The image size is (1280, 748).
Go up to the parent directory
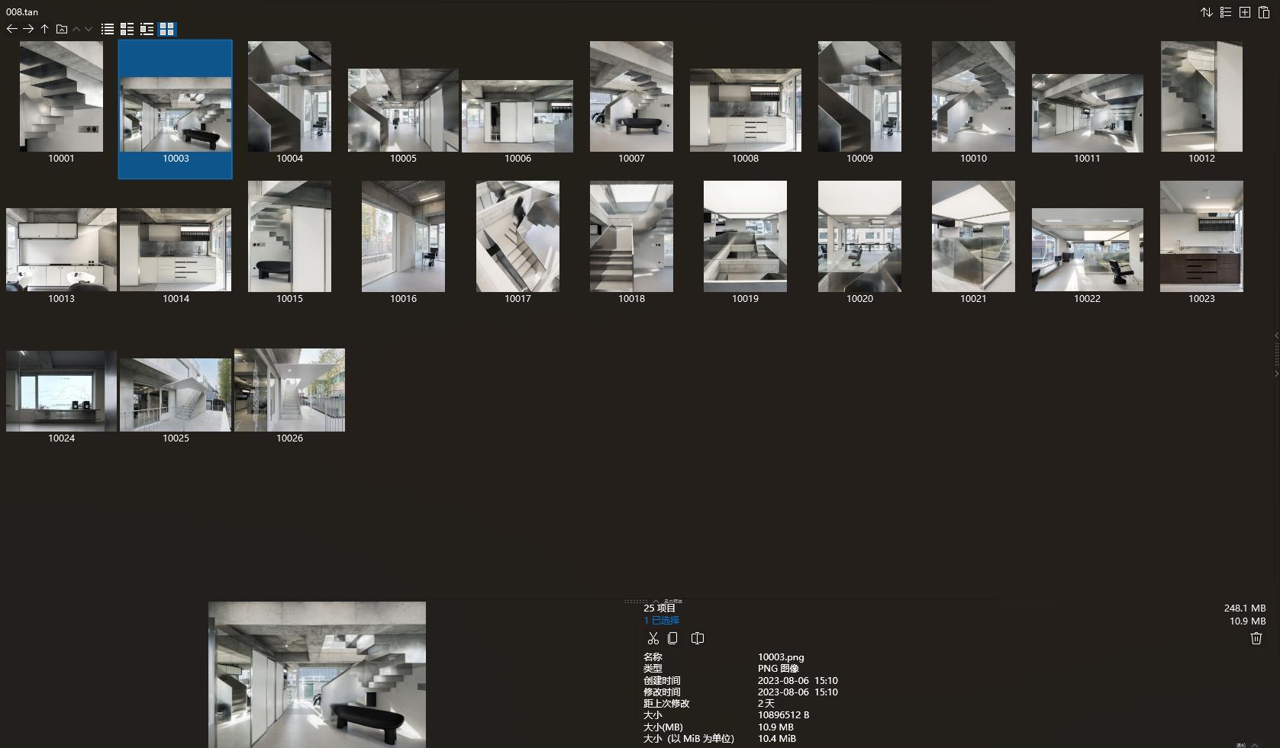[45, 29]
